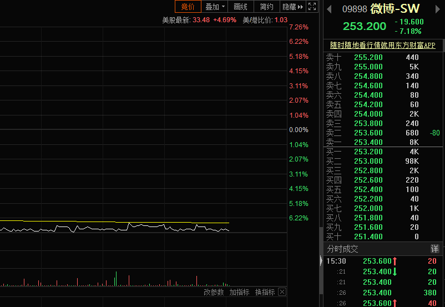Go to next stock arrow

(437, 9)
